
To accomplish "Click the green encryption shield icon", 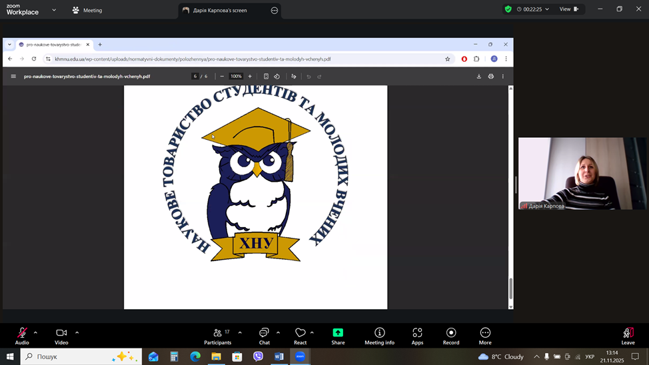I will coord(508,9).
